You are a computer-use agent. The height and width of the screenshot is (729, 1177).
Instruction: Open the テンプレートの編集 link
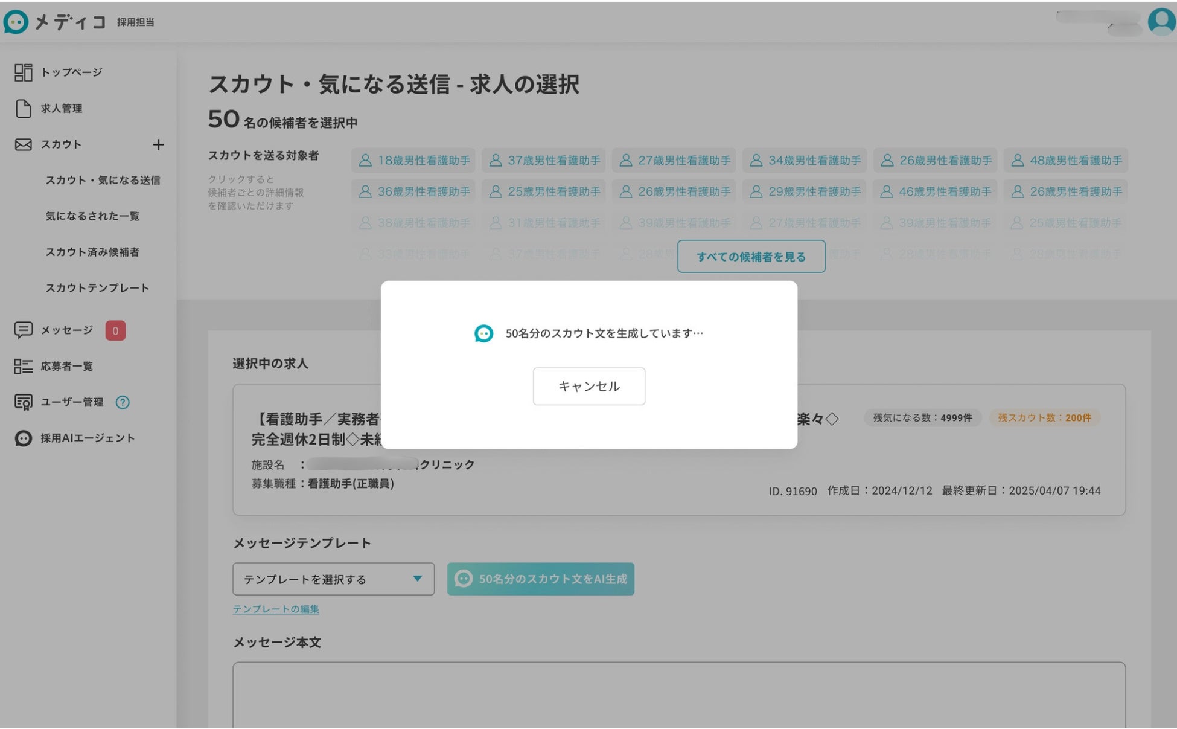coord(276,609)
